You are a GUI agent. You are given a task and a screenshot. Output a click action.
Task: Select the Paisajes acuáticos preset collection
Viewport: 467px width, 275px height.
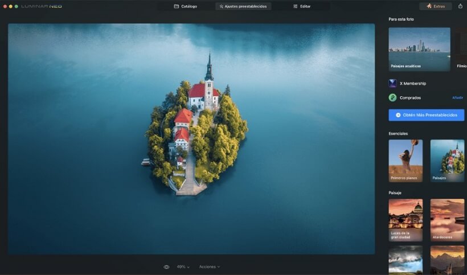coord(419,50)
